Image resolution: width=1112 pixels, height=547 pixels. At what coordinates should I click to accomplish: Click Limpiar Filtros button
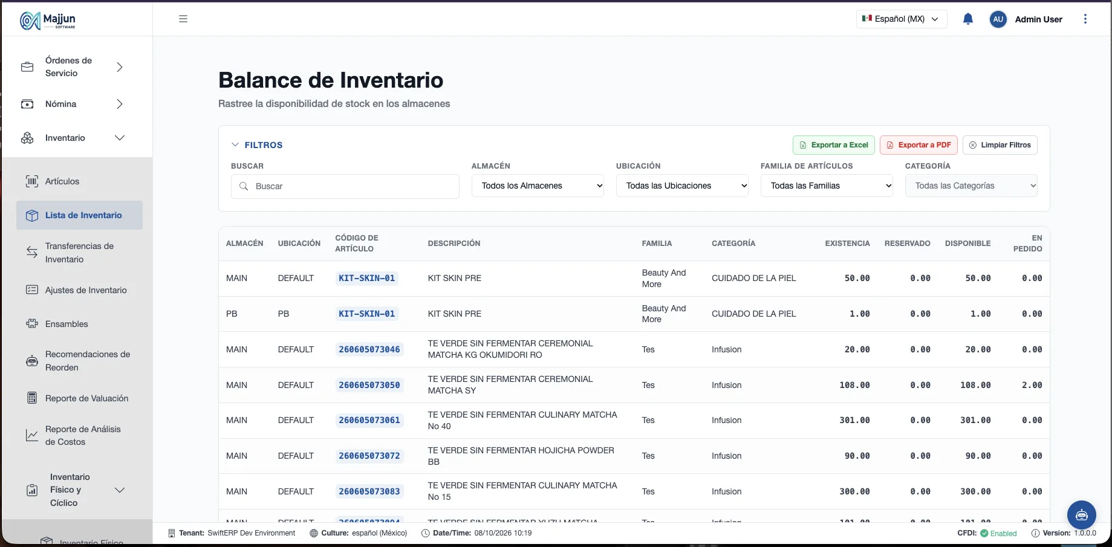[1000, 145]
